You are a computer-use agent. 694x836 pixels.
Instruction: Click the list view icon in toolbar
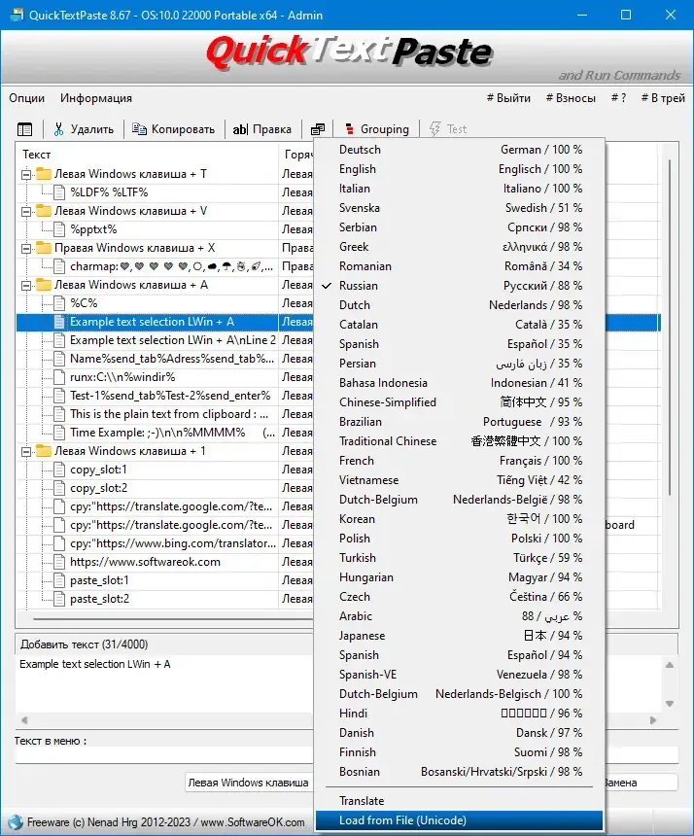click(24, 129)
